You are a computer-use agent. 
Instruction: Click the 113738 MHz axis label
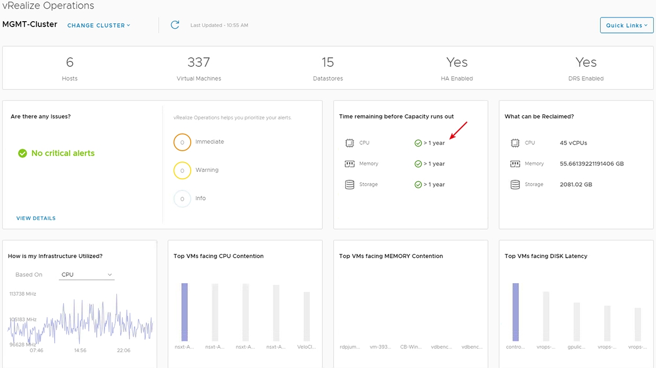click(23, 294)
